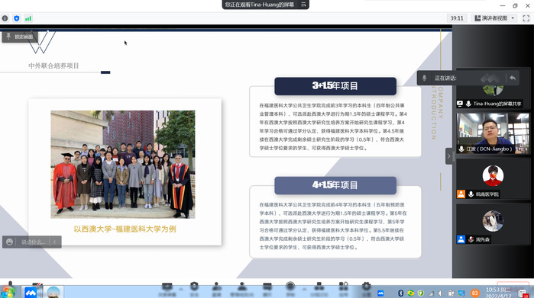
Task: Open the Chat panel
Action: (x=267, y=290)
